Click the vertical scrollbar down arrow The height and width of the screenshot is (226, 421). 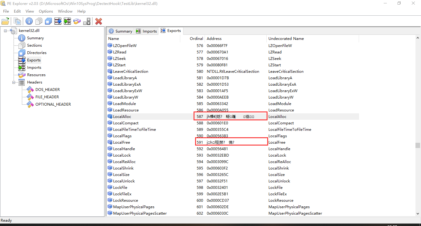(x=418, y=214)
